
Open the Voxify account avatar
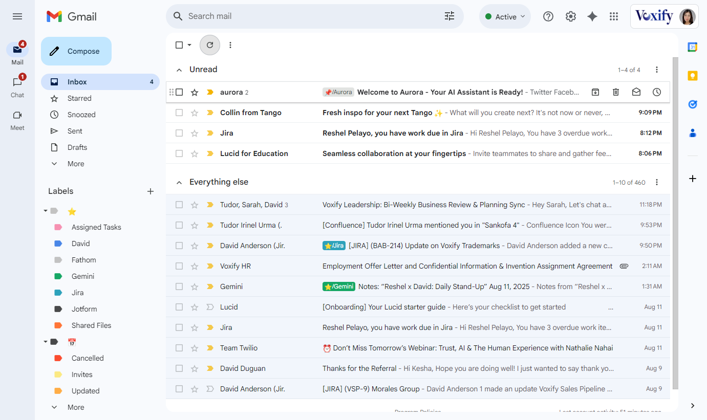[688, 16]
